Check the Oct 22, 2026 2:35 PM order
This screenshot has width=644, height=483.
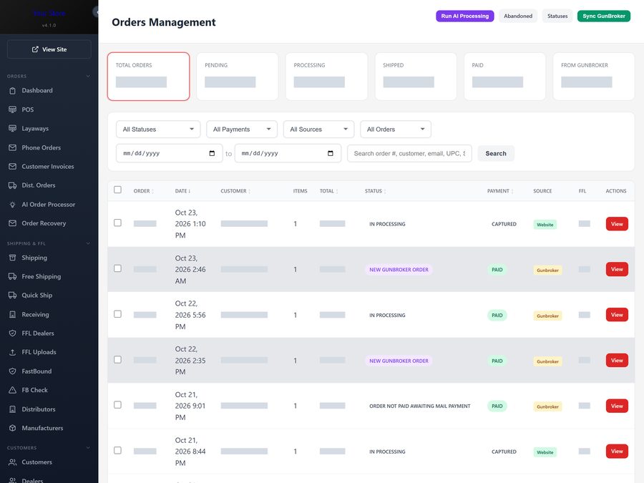point(118,359)
